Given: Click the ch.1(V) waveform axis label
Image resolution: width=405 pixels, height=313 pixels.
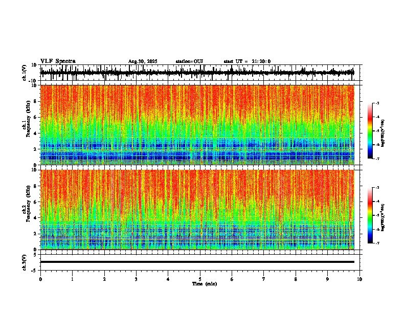Looking at the screenshot, I should pos(25,73).
